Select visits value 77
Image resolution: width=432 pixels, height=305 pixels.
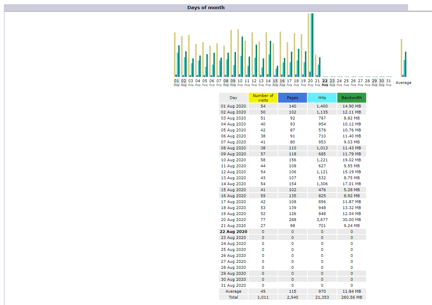click(x=263, y=220)
